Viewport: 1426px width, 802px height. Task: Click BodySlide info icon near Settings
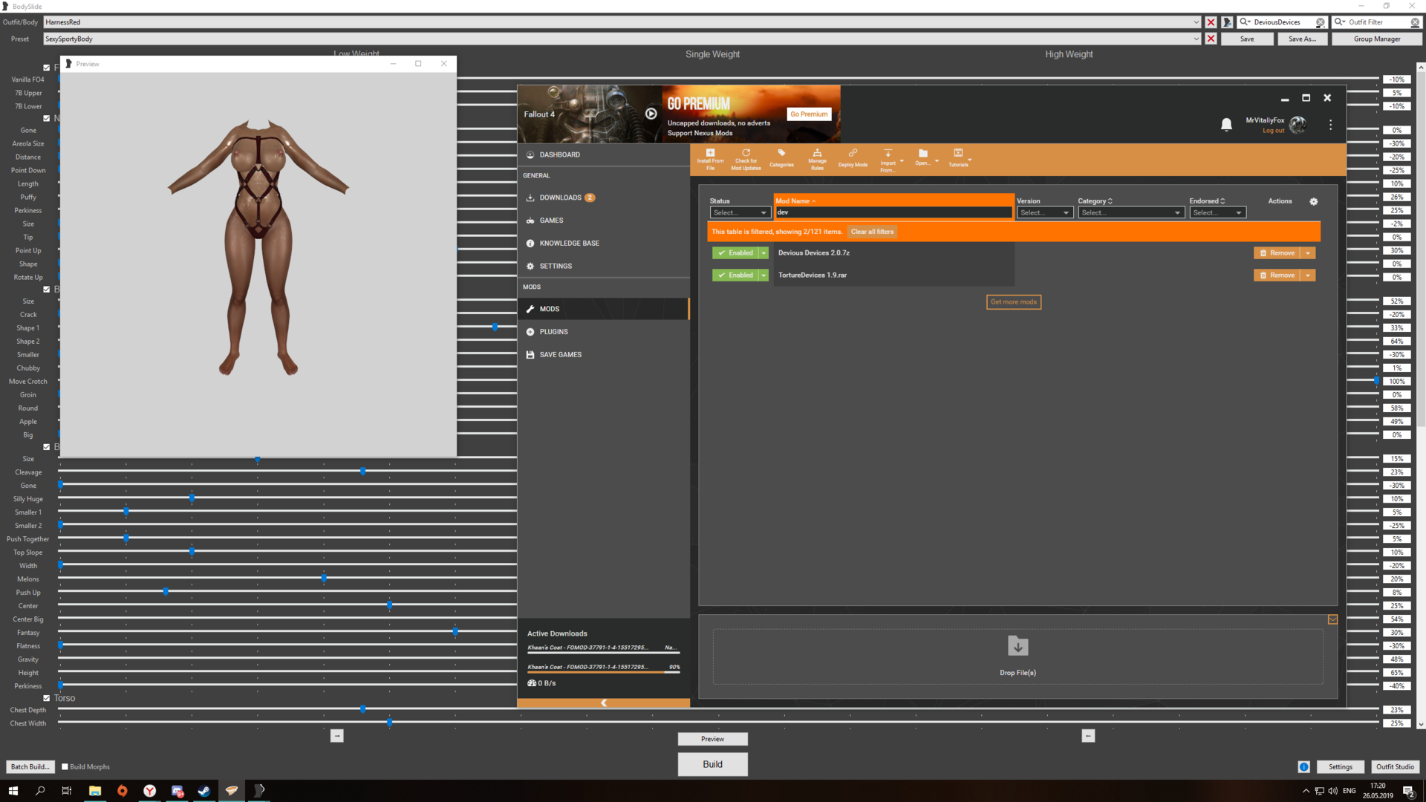tap(1303, 766)
